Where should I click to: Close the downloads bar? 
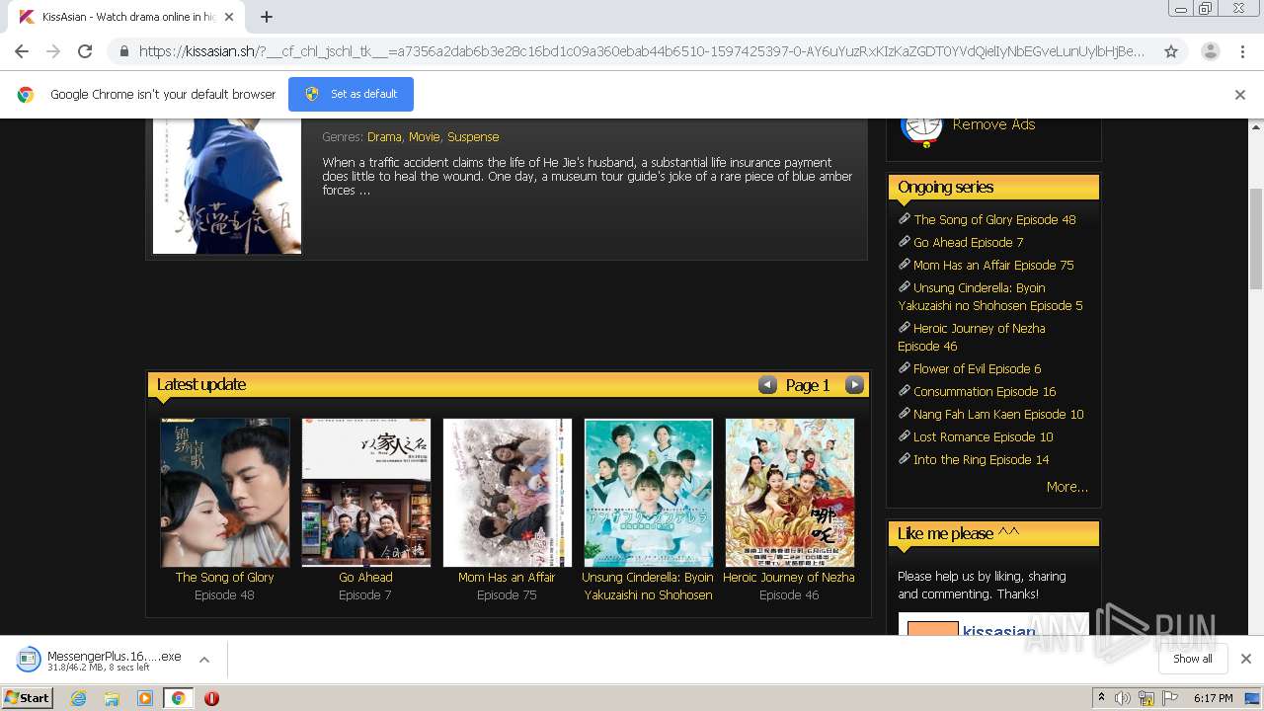point(1246,659)
